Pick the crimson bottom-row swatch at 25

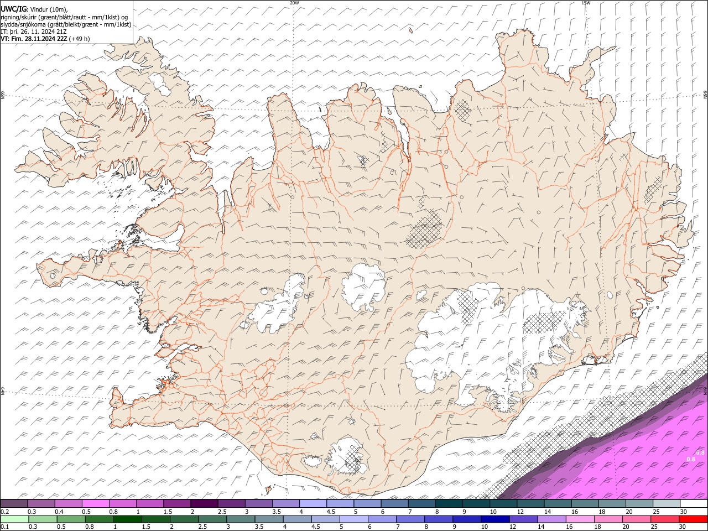tap(664, 519)
